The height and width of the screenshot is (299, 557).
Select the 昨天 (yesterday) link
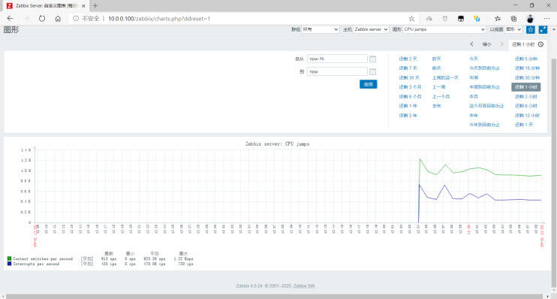coord(436,59)
